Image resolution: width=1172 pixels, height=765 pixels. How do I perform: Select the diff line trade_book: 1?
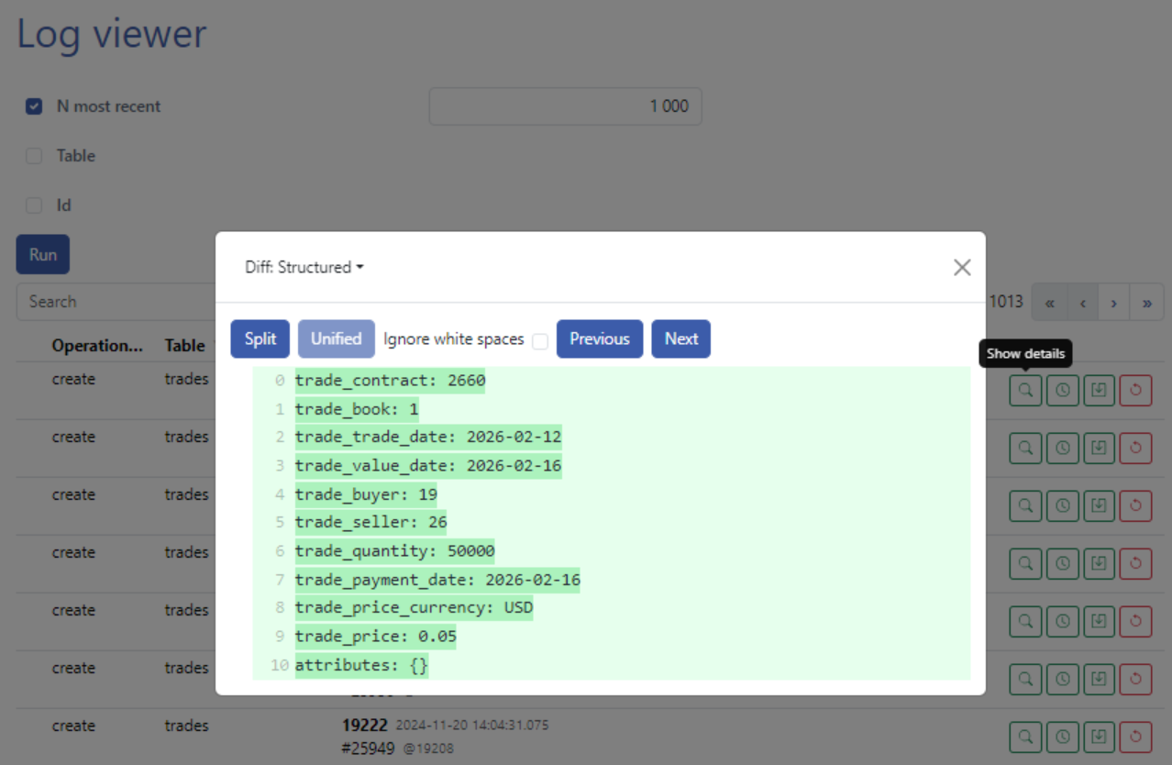pos(357,409)
